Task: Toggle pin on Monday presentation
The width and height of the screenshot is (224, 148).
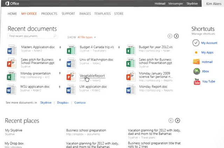Action: tap(60, 73)
